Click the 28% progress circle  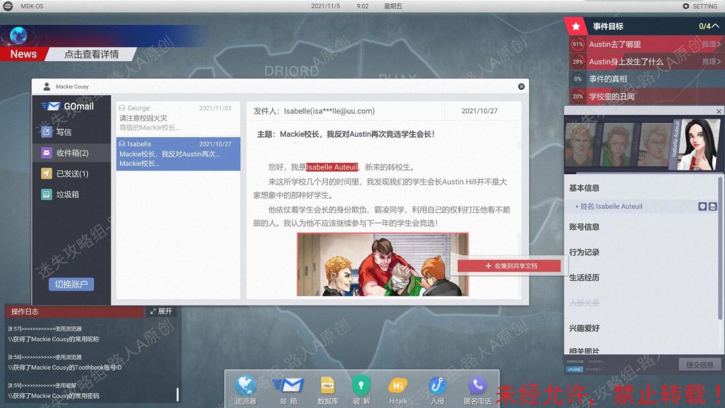[x=577, y=62]
